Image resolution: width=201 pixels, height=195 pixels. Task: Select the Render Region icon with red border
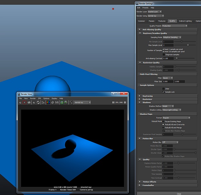coord(24,102)
